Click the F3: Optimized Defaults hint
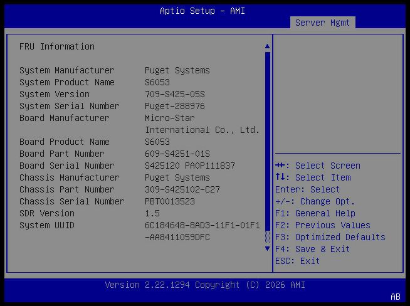The width and height of the screenshot is (410, 306). (330, 237)
